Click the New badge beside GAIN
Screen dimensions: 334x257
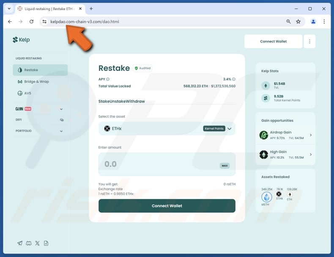point(27,109)
